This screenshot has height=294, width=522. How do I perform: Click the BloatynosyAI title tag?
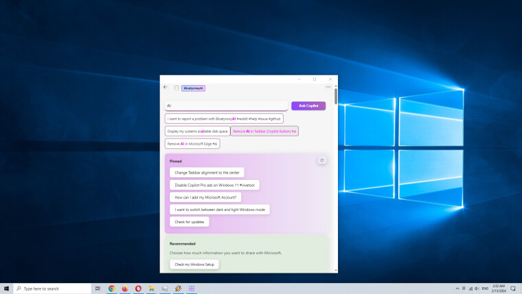(x=193, y=88)
